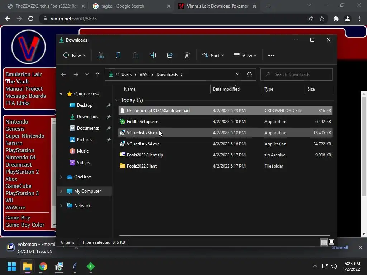Sort files by Date modified column

226,89
